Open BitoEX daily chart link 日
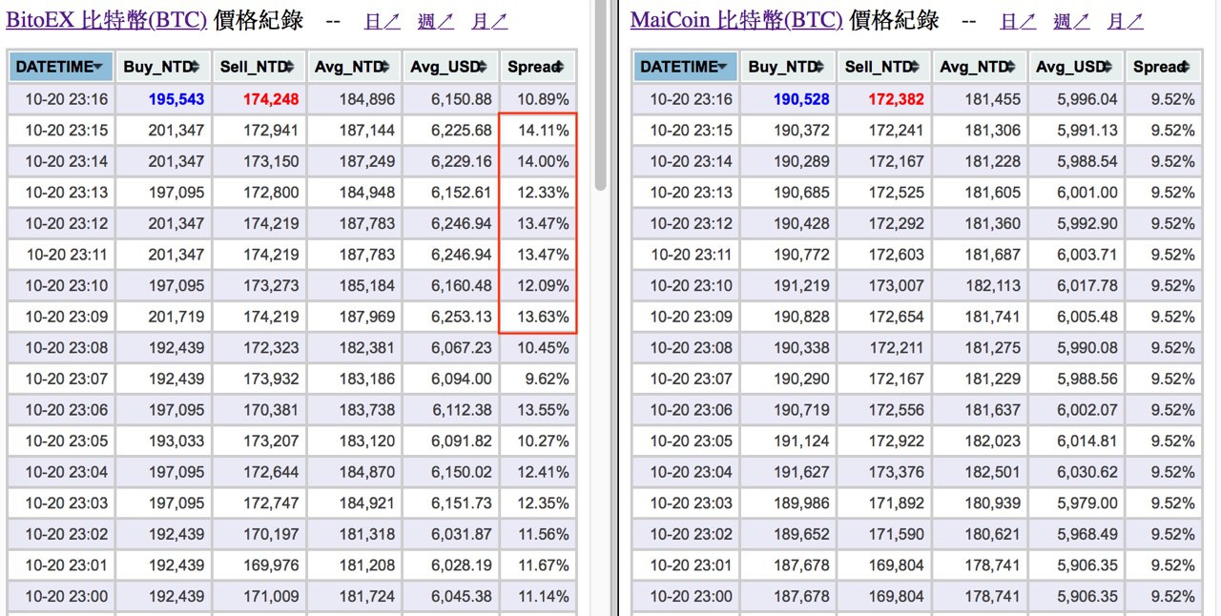The height and width of the screenshot is (616, 1221). pyautogui.click(x=382, y=21)
